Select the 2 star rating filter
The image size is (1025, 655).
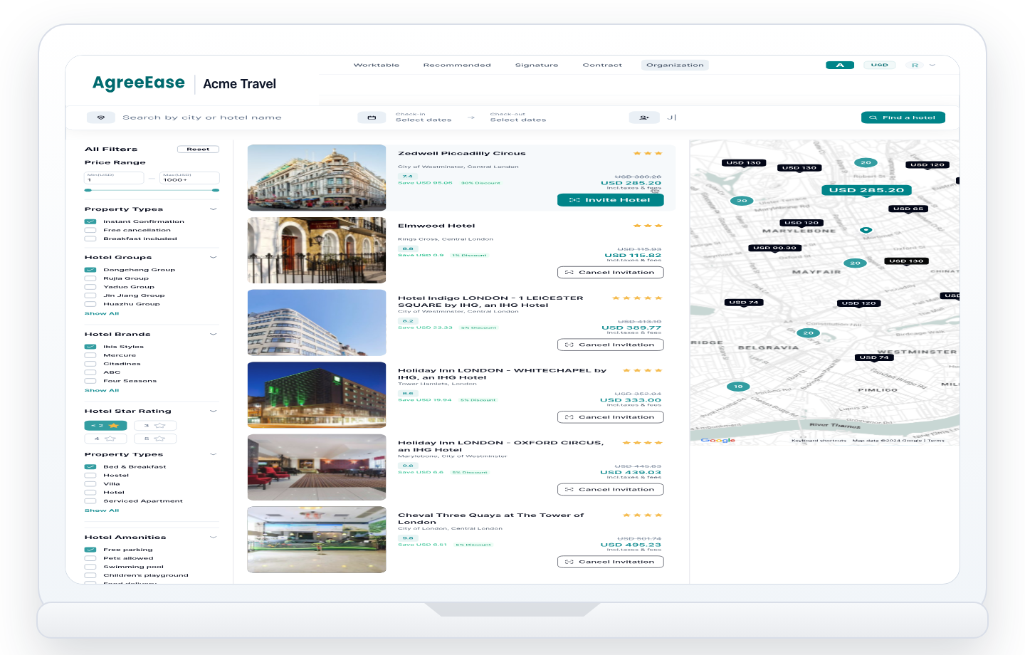click(x=105, y=426)
